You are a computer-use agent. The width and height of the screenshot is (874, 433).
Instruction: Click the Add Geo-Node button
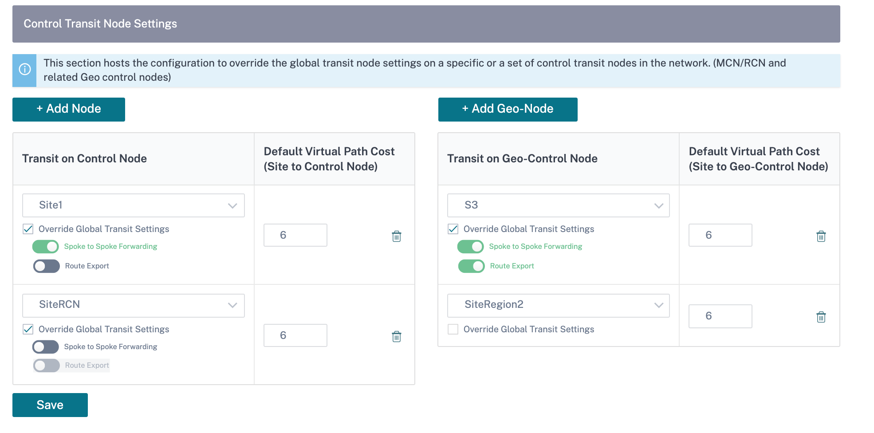point(508,109)
